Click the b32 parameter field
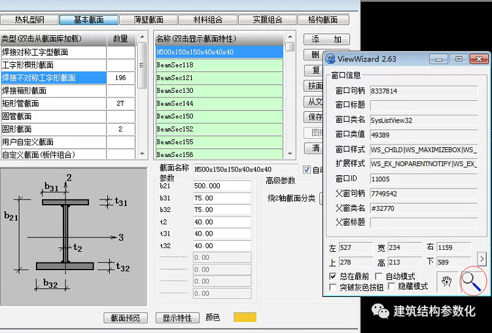The image size is (492, 333). tap(222, 209)
